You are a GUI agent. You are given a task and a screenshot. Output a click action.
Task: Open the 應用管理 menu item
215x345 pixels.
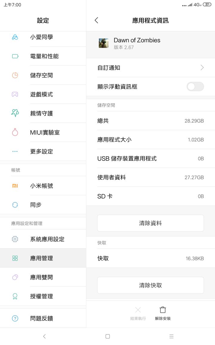tap(42, 258)
